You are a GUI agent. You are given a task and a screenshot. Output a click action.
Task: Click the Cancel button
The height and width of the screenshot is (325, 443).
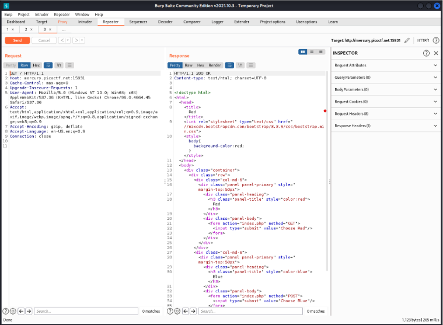[44, 40]
